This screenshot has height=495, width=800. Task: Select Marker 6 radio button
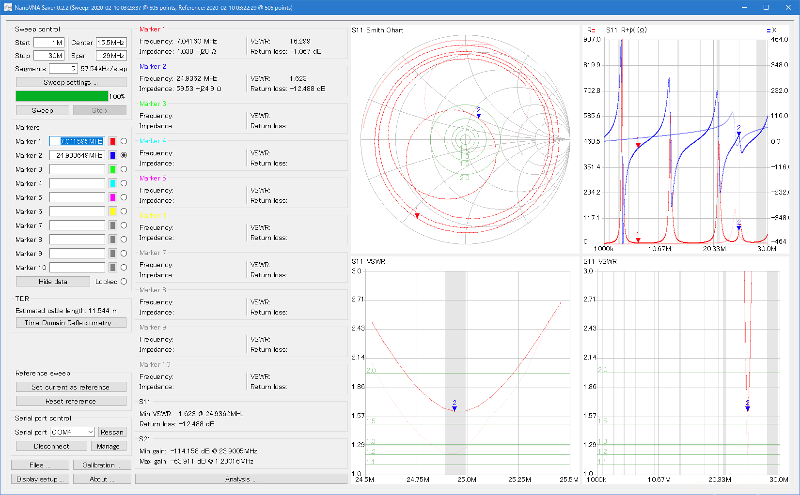(124, 211)
